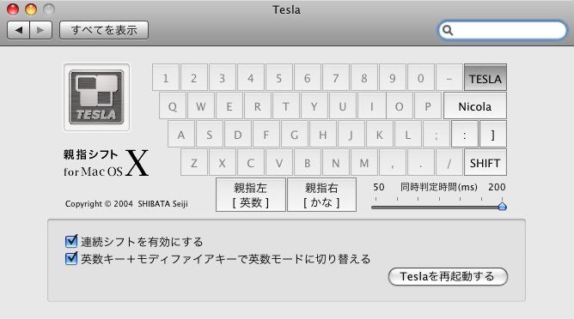This screenshot has height=319, width=574.
Task: Click the slider track near 50
Action: pyautogui.click(x=376, y=208)
